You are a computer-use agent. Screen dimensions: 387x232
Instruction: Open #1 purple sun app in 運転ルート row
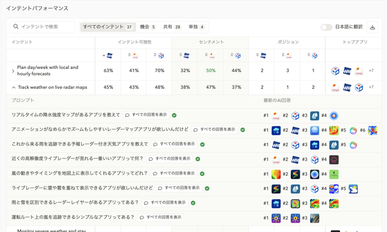(276, 218)
